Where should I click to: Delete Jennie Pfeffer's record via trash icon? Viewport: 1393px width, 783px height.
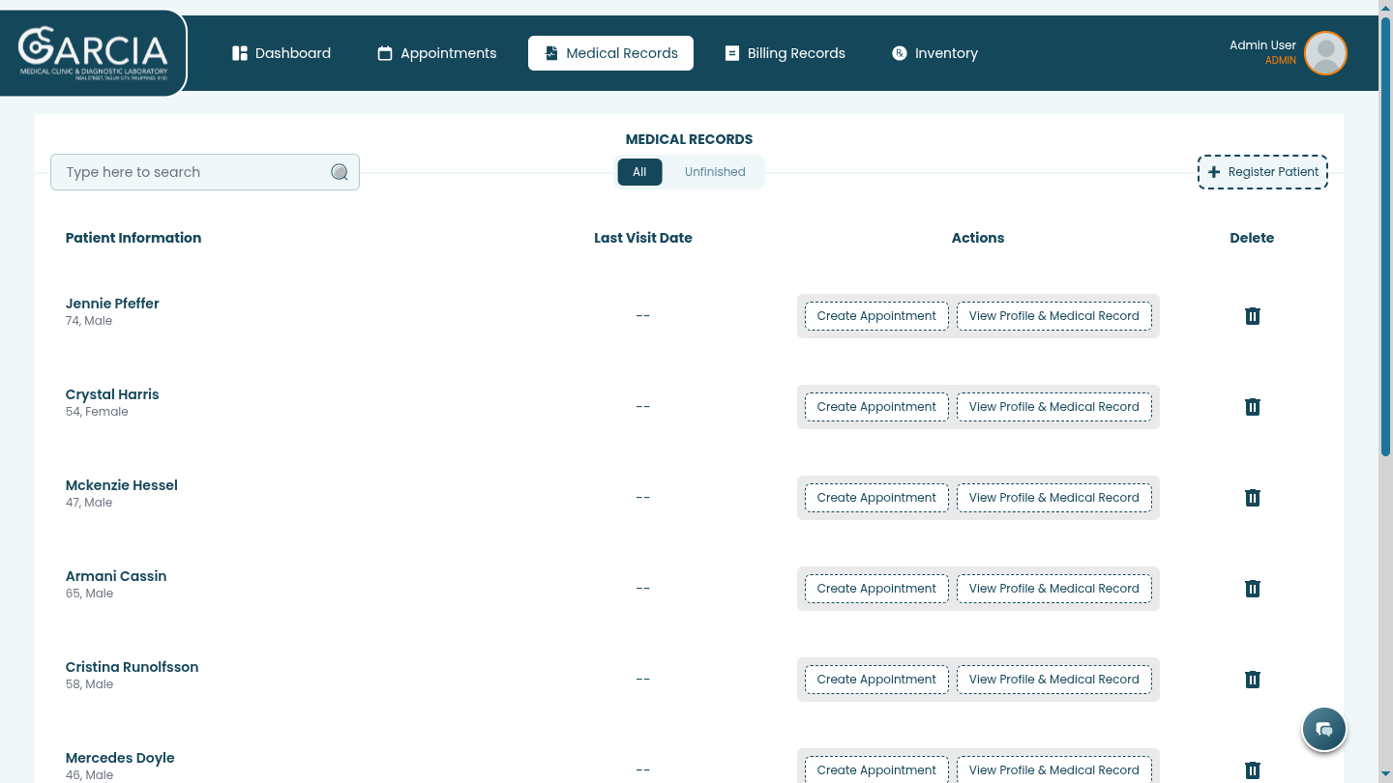click(1252, 316)
